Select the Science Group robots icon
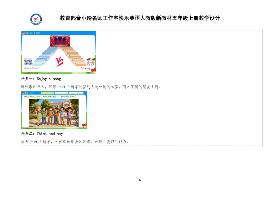The image size is (280, 198). point(28,61)
